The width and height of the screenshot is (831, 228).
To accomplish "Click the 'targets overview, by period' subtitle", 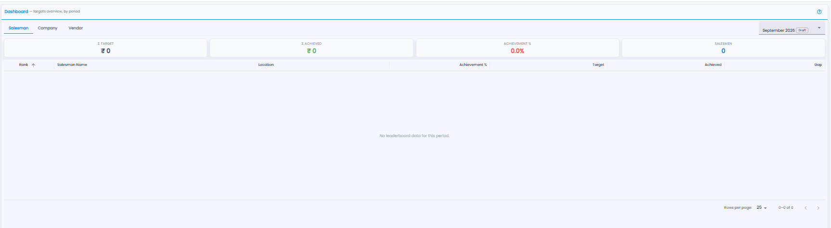I will [x=57, y=12].
